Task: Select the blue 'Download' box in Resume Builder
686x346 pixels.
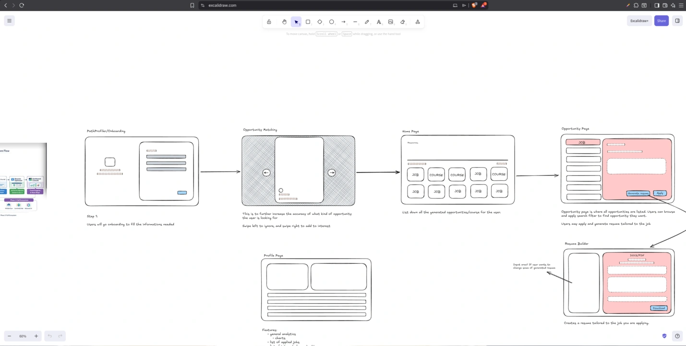Action: pyautogui.click(x=659, y=308)
